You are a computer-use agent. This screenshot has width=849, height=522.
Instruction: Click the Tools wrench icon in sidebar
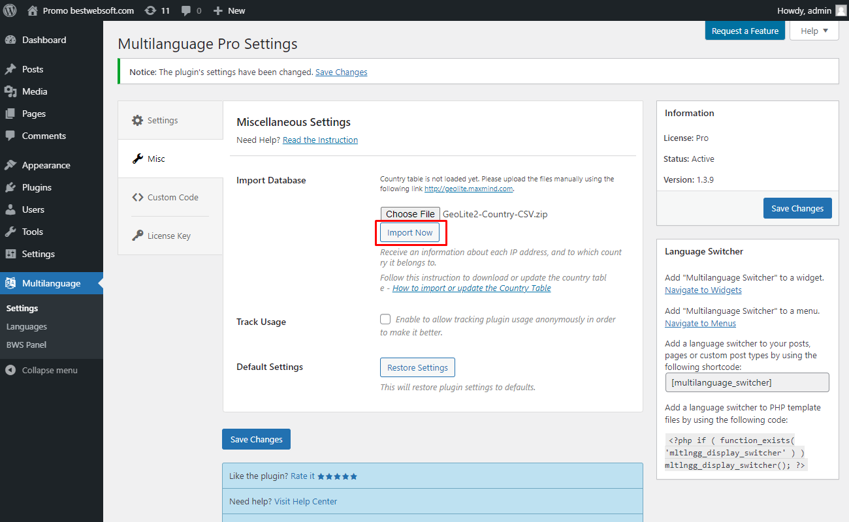[10, 232]
